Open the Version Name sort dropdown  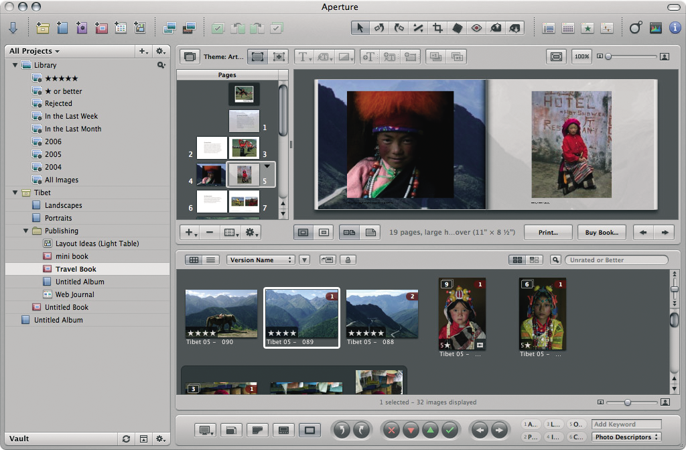261,260
